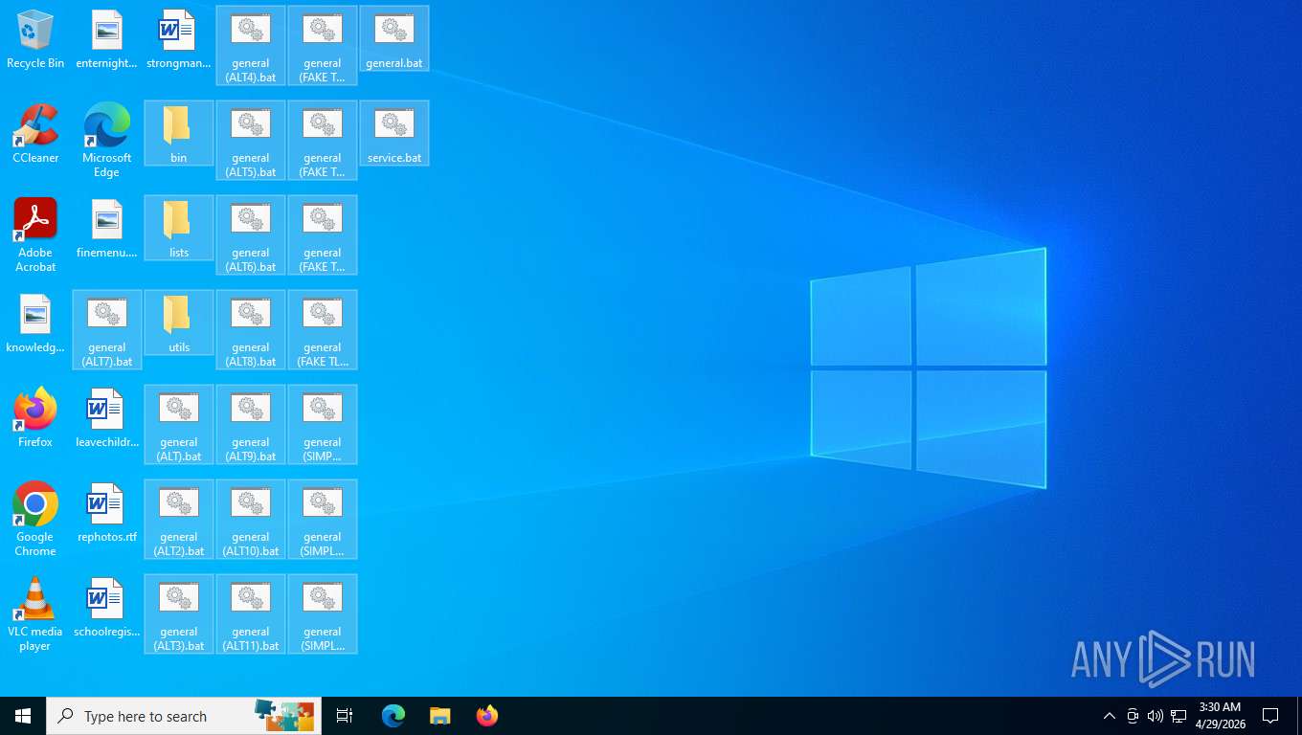1302x735 pixels.
Task: Select the general (ALT2).bat file
Action: pos(179,520)
